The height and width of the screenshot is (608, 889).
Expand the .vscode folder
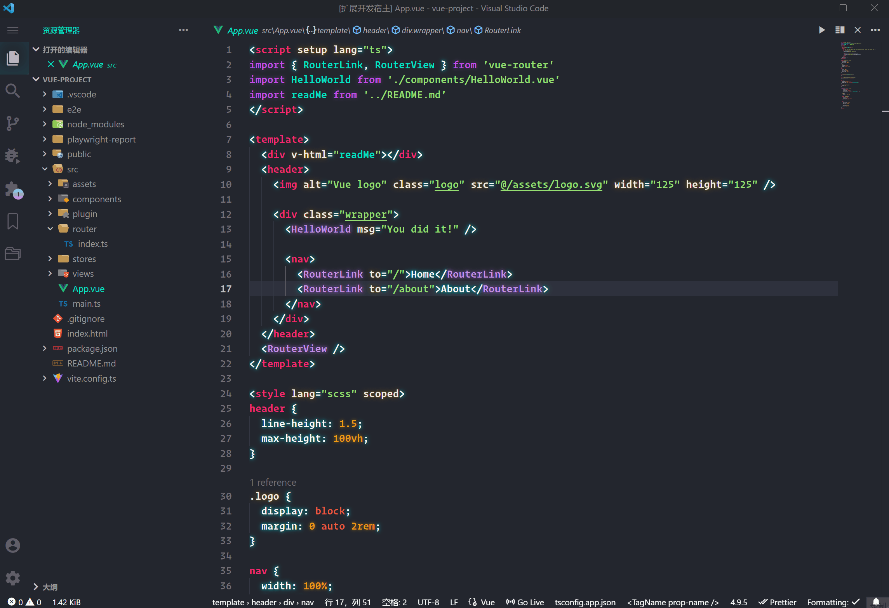tap(45, 94)
